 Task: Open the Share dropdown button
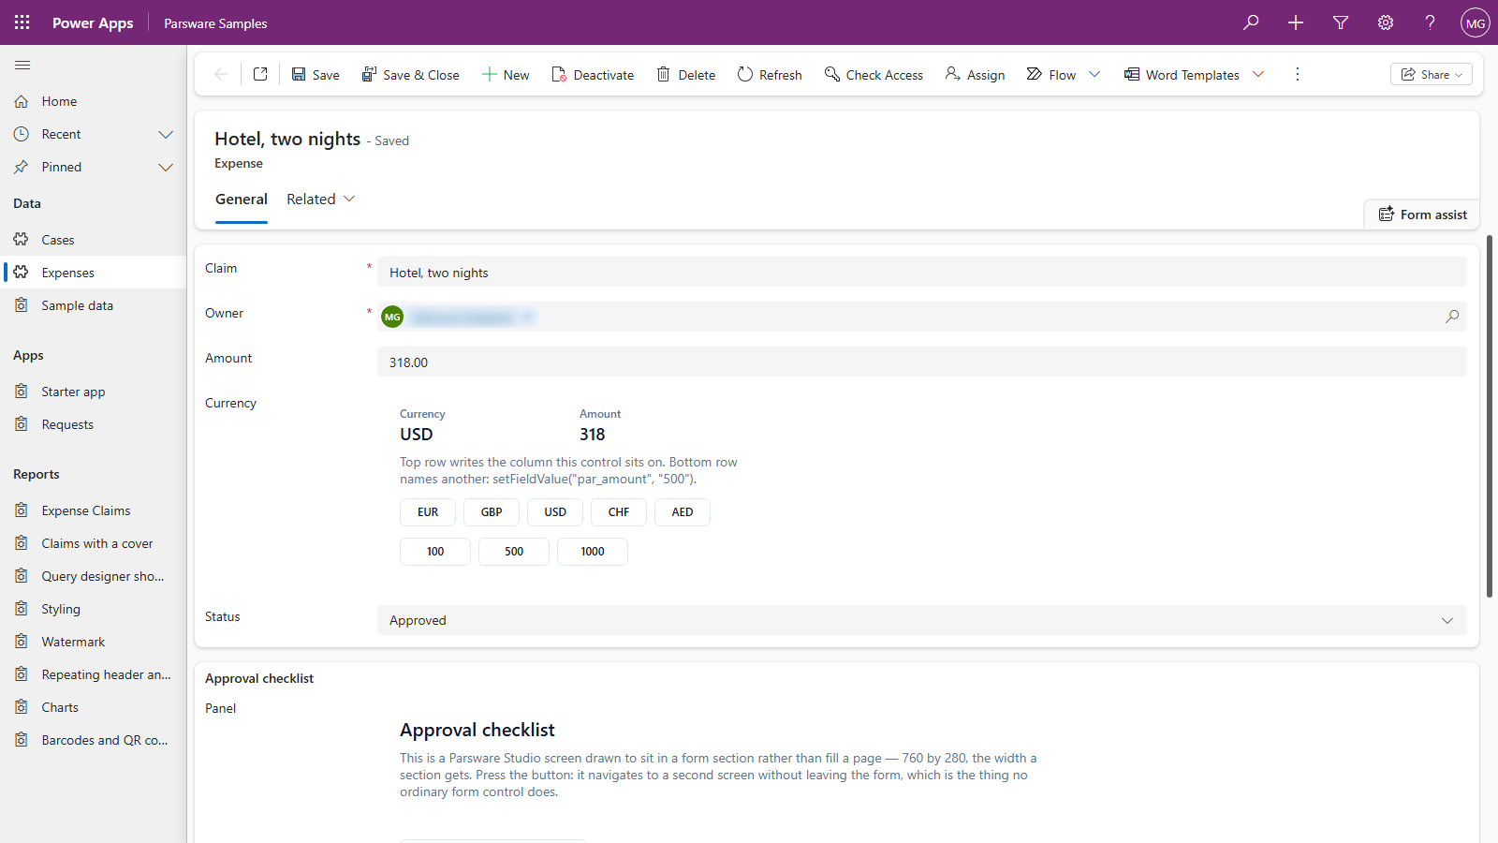1432,74
